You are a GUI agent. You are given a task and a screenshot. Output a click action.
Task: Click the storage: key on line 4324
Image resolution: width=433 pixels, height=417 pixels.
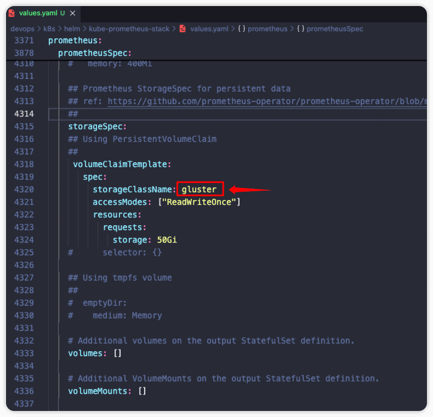(x=132, y=240)
